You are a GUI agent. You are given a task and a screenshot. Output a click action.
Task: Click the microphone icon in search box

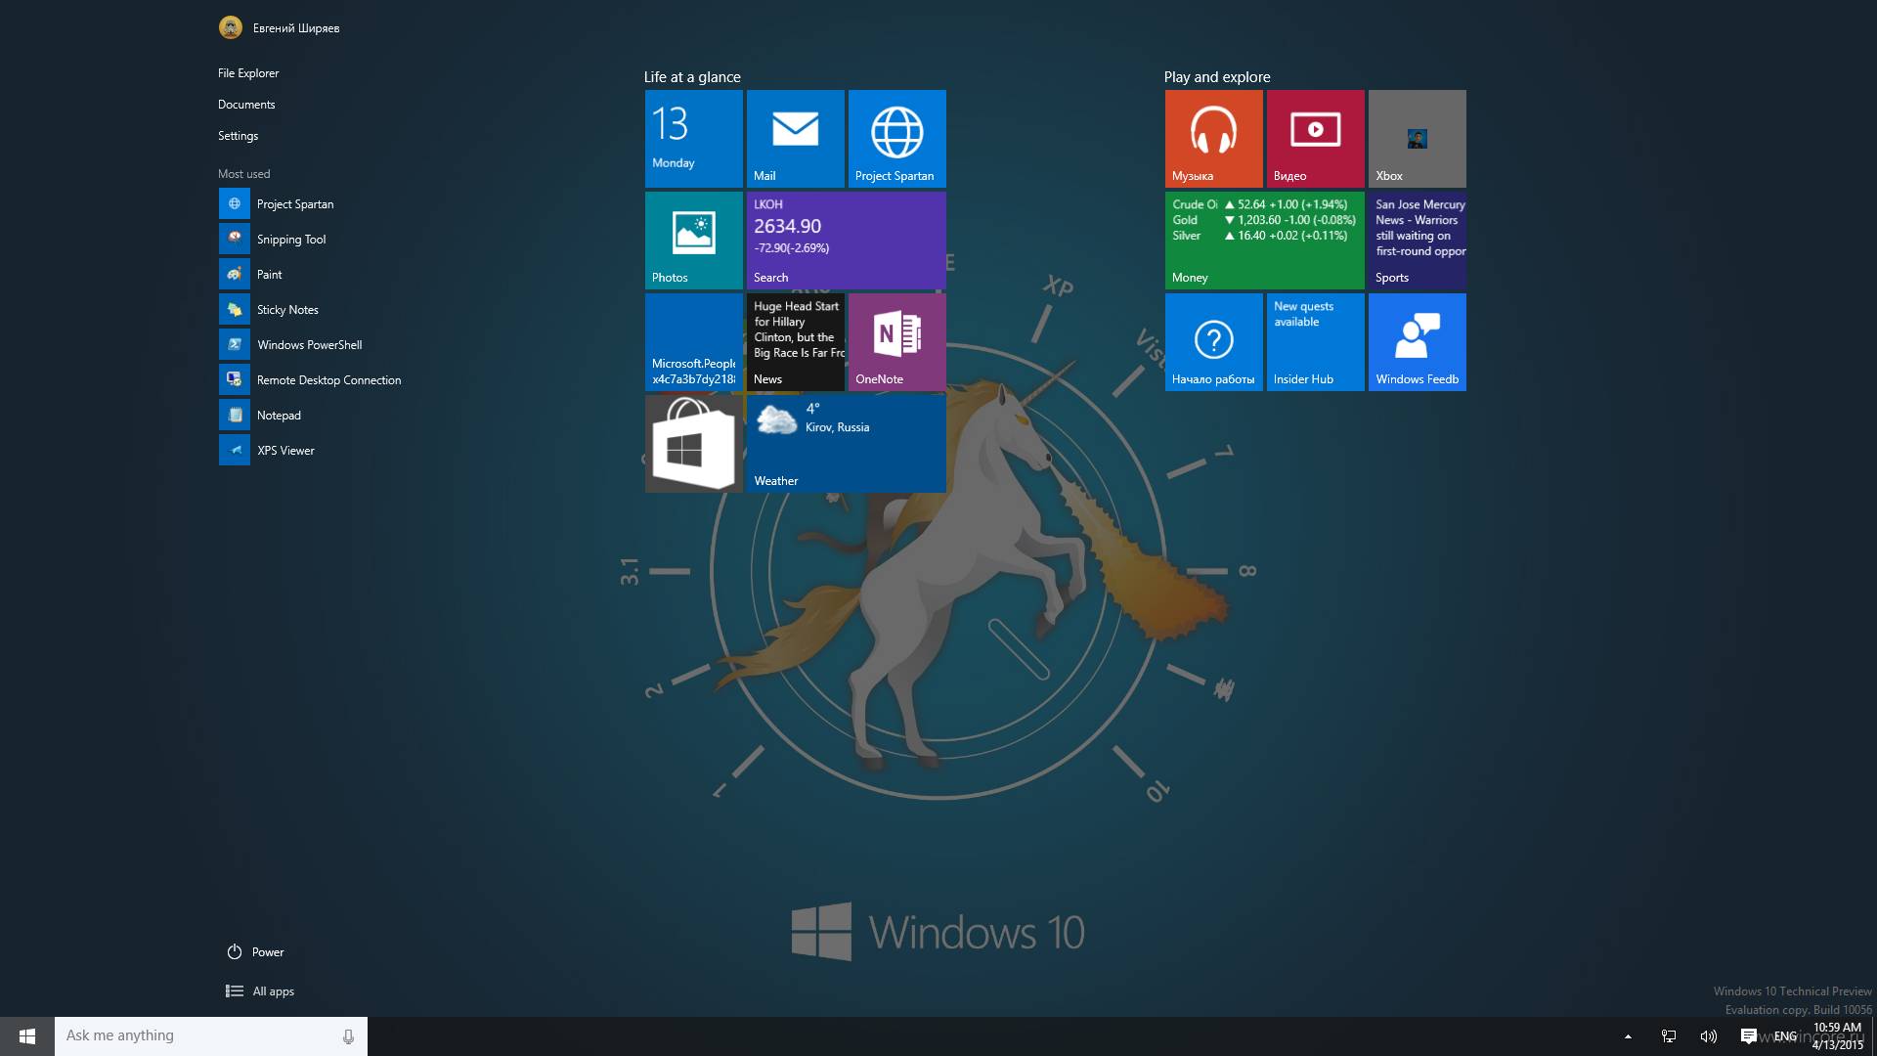[348, 1036]
